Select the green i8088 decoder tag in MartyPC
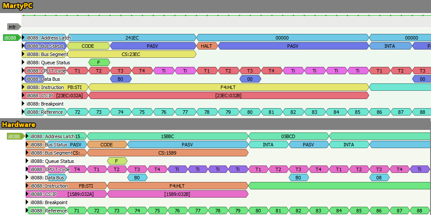 12,38
